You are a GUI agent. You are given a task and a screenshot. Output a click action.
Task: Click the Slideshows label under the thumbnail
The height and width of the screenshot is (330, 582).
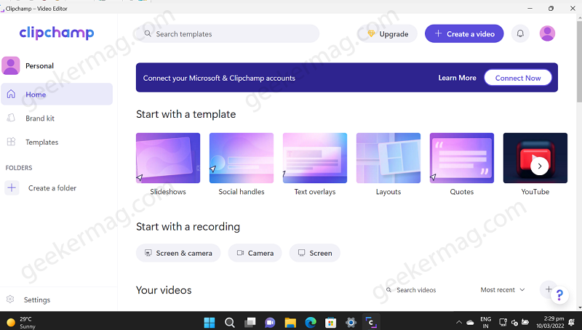pos(168,192)
